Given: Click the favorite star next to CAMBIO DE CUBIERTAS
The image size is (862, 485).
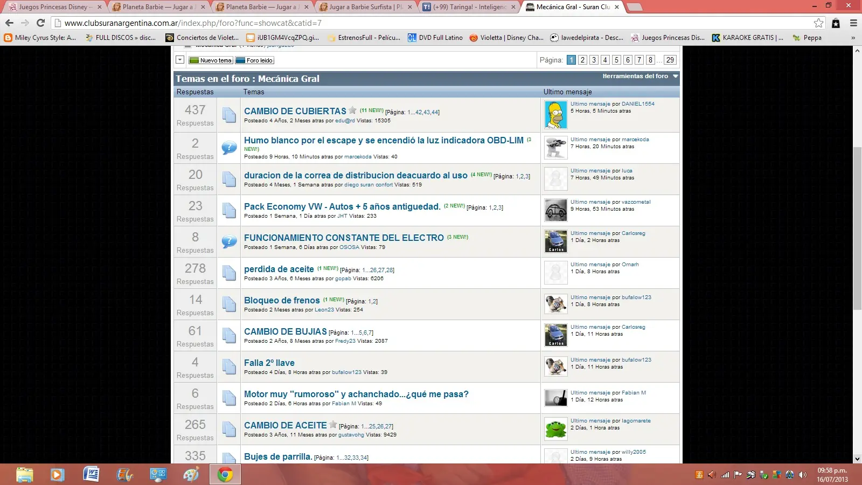Looking at the screenshot, I should [x=352, y=110].
